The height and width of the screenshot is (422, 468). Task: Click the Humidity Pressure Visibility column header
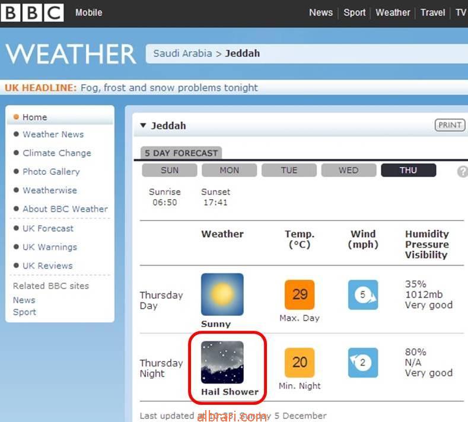point(427,244)
